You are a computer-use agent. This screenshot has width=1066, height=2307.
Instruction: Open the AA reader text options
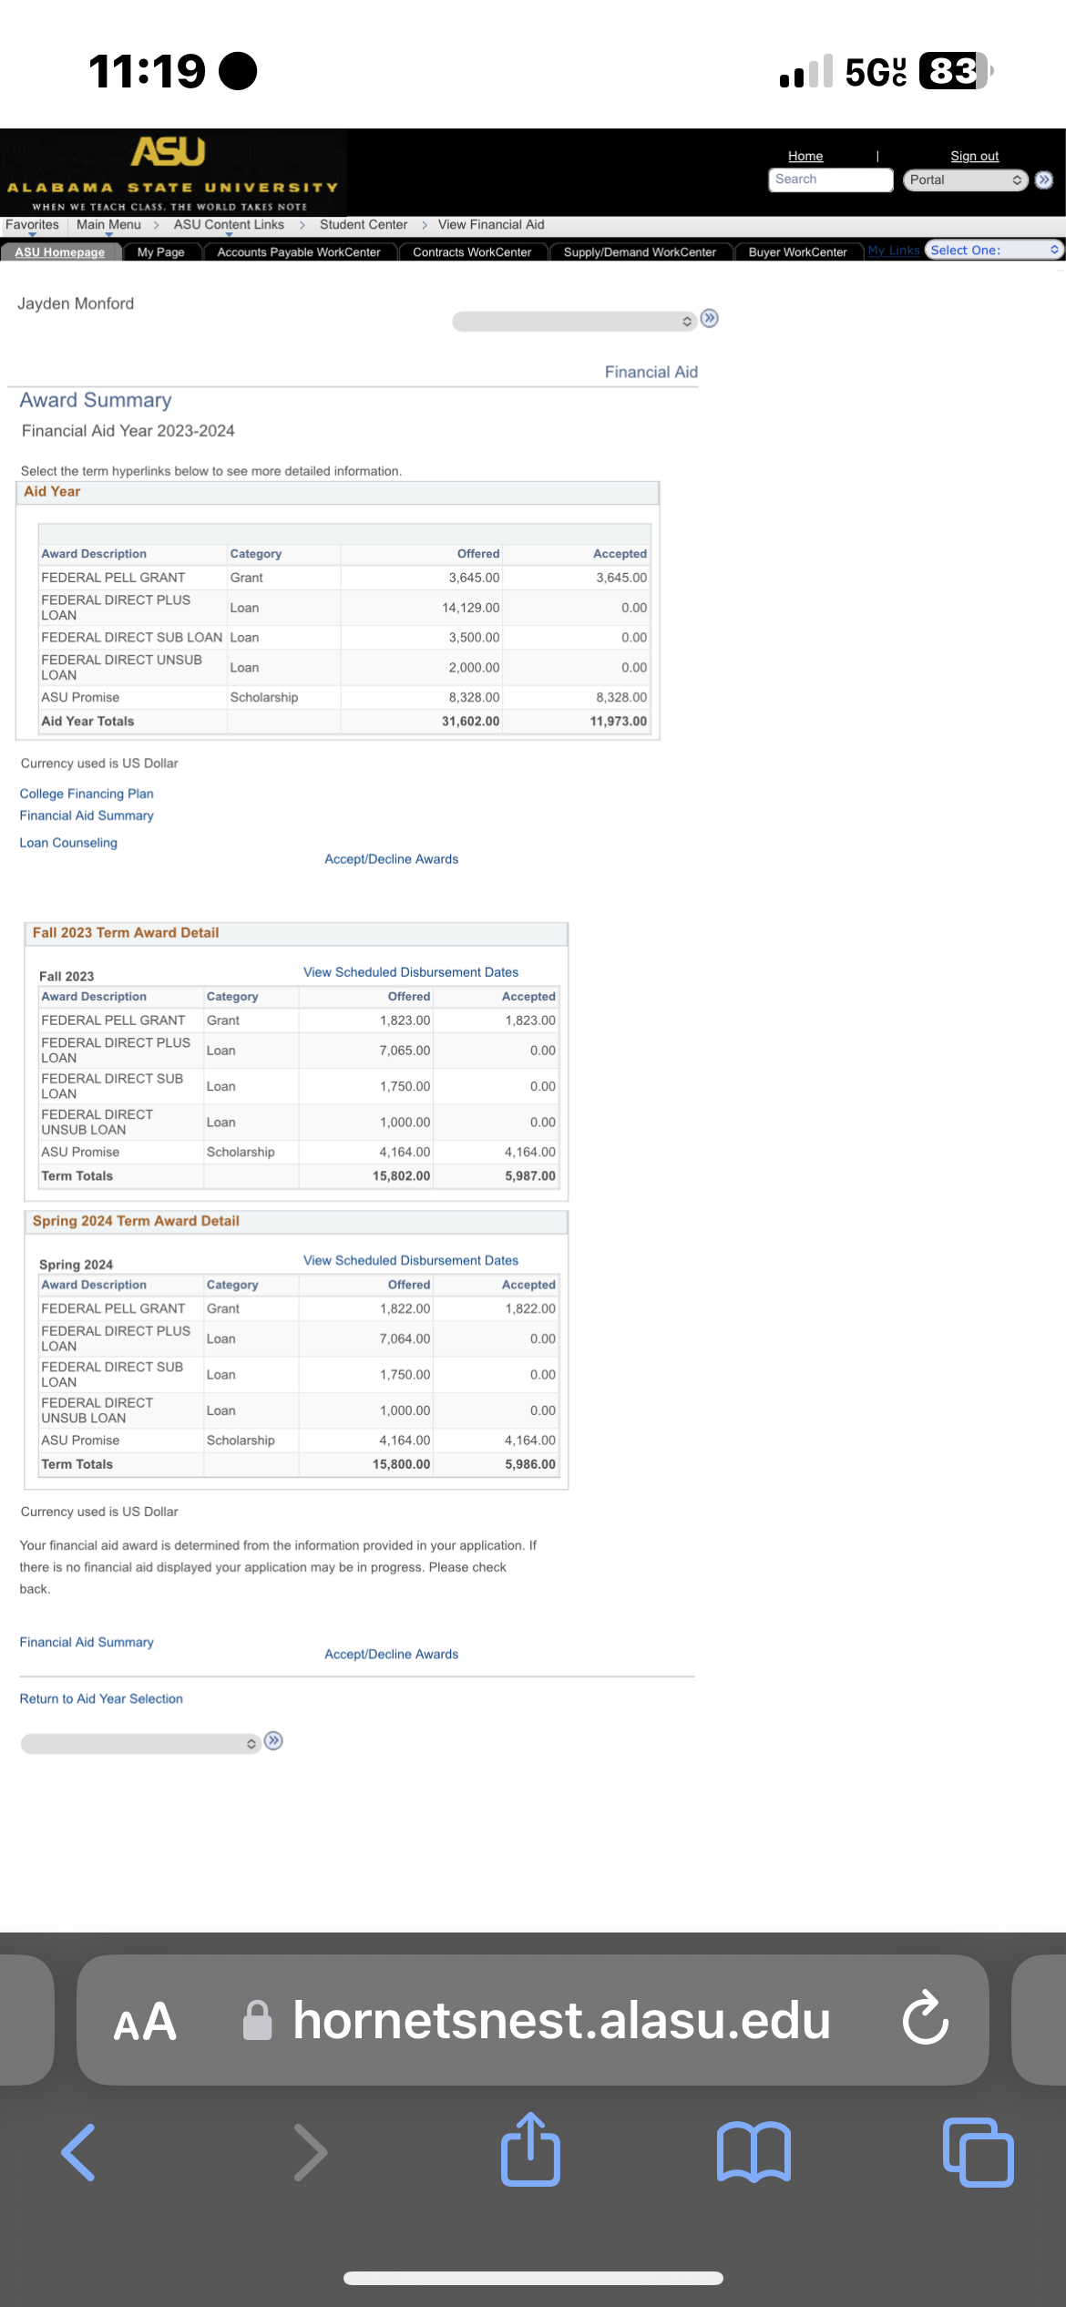[x=145, y=2022]
